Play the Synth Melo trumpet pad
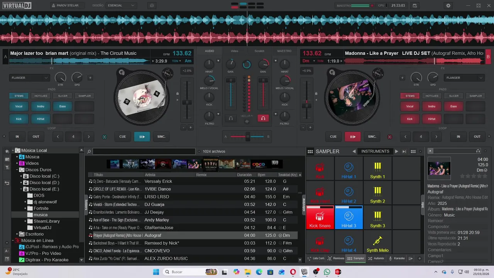The width and height of the screenshot is (494, 278). click(x=378, y=242)
